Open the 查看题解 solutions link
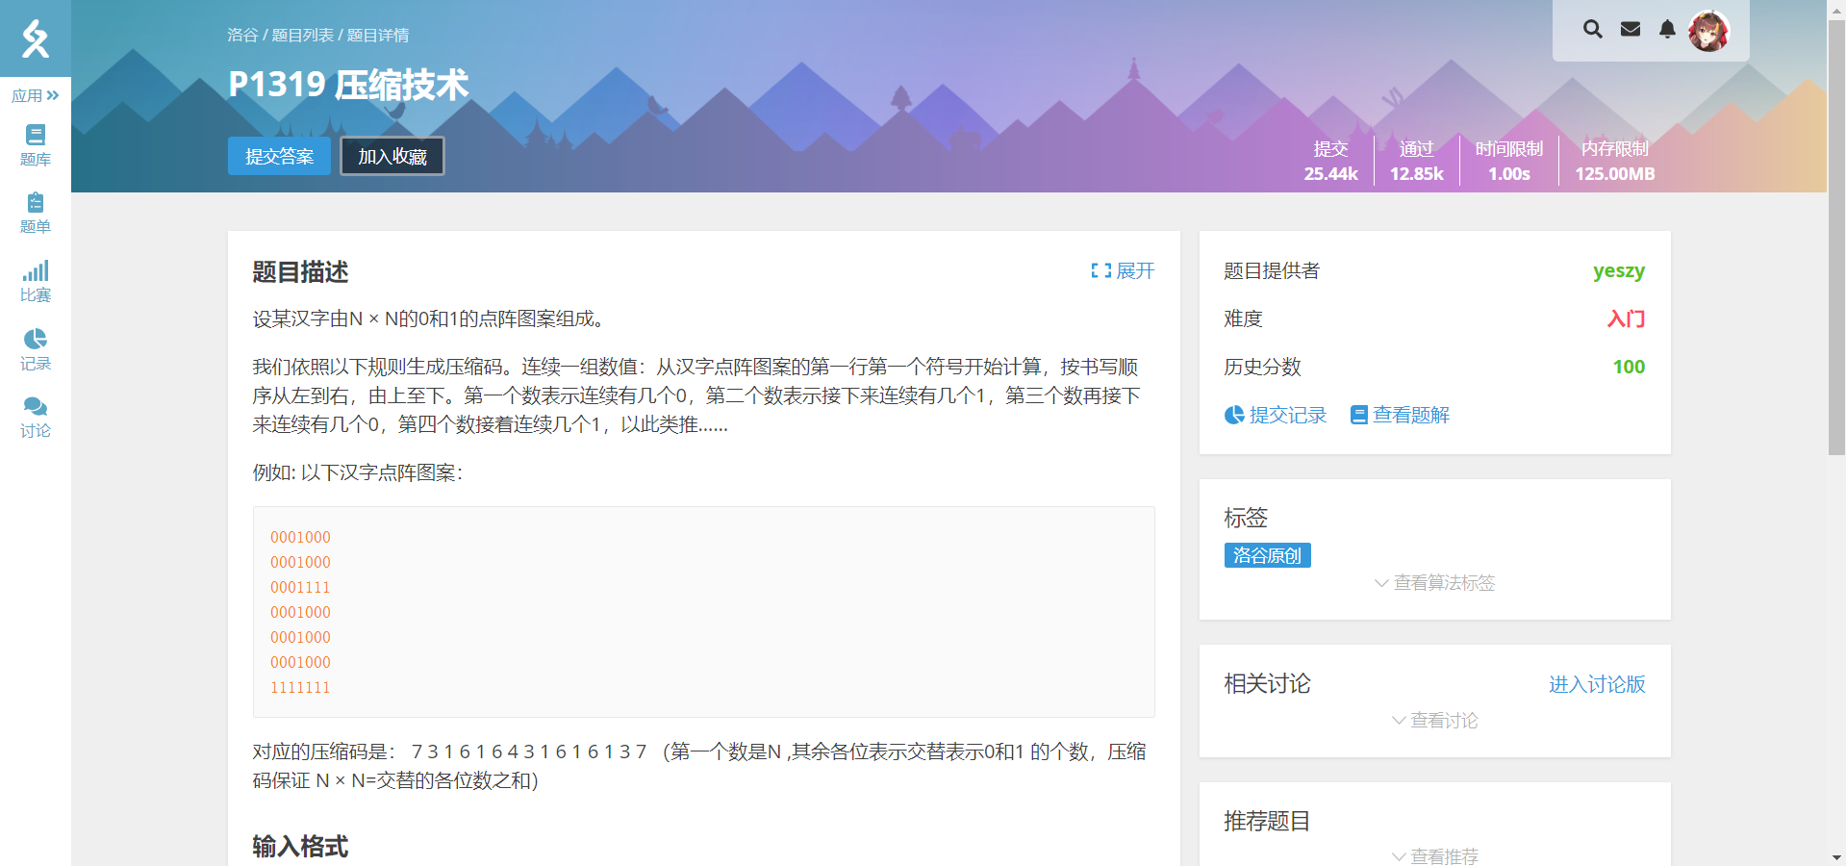 (x=1400, y=415)
